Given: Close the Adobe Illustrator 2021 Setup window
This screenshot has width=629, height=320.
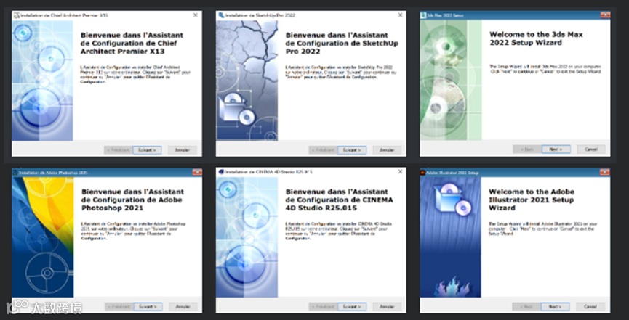Looking at the screenshot, I should (x=604, y=172).
